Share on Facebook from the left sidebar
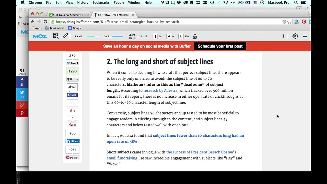327x184 pixels. pos(22,82)
